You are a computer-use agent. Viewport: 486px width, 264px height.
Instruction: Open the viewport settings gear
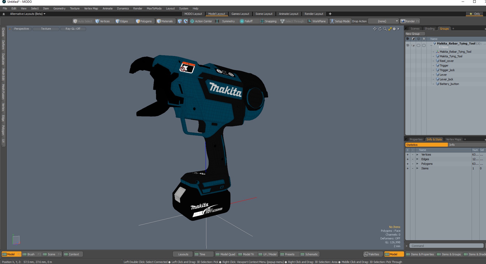pos(394,29)
